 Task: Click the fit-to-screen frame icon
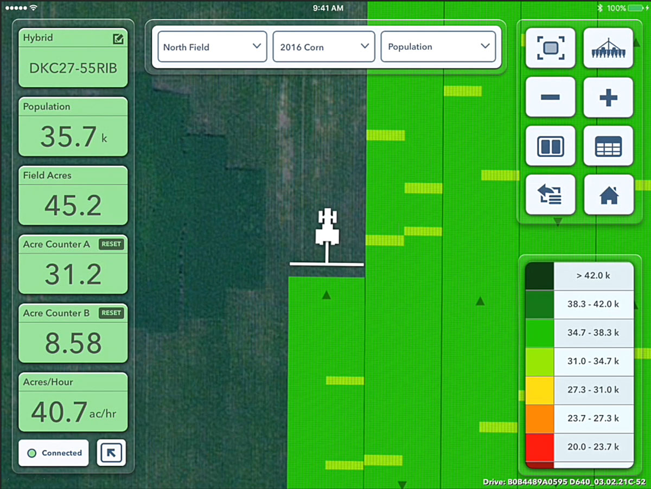point(550,48)
